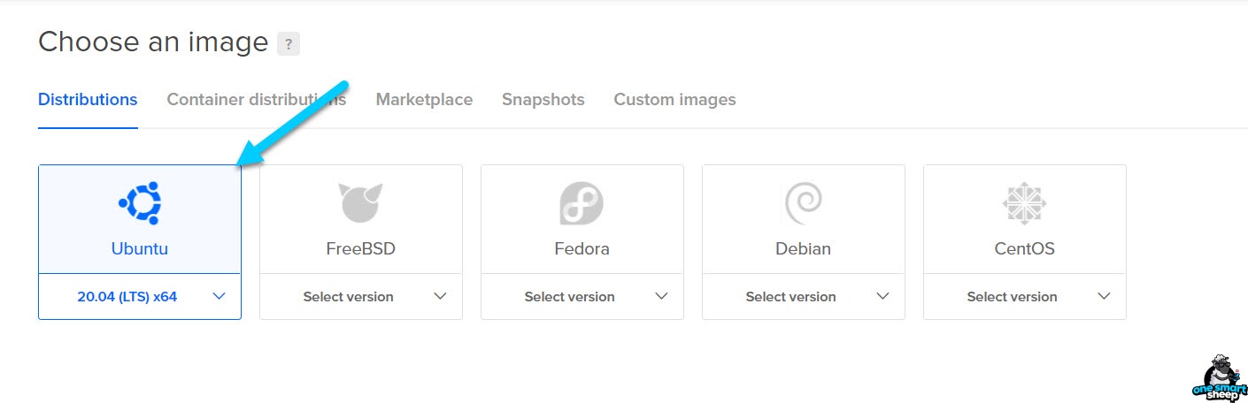This screenshot has height=403, width=1248.
Task: Select the Ubuntu label text
Action: pos(140,249)
